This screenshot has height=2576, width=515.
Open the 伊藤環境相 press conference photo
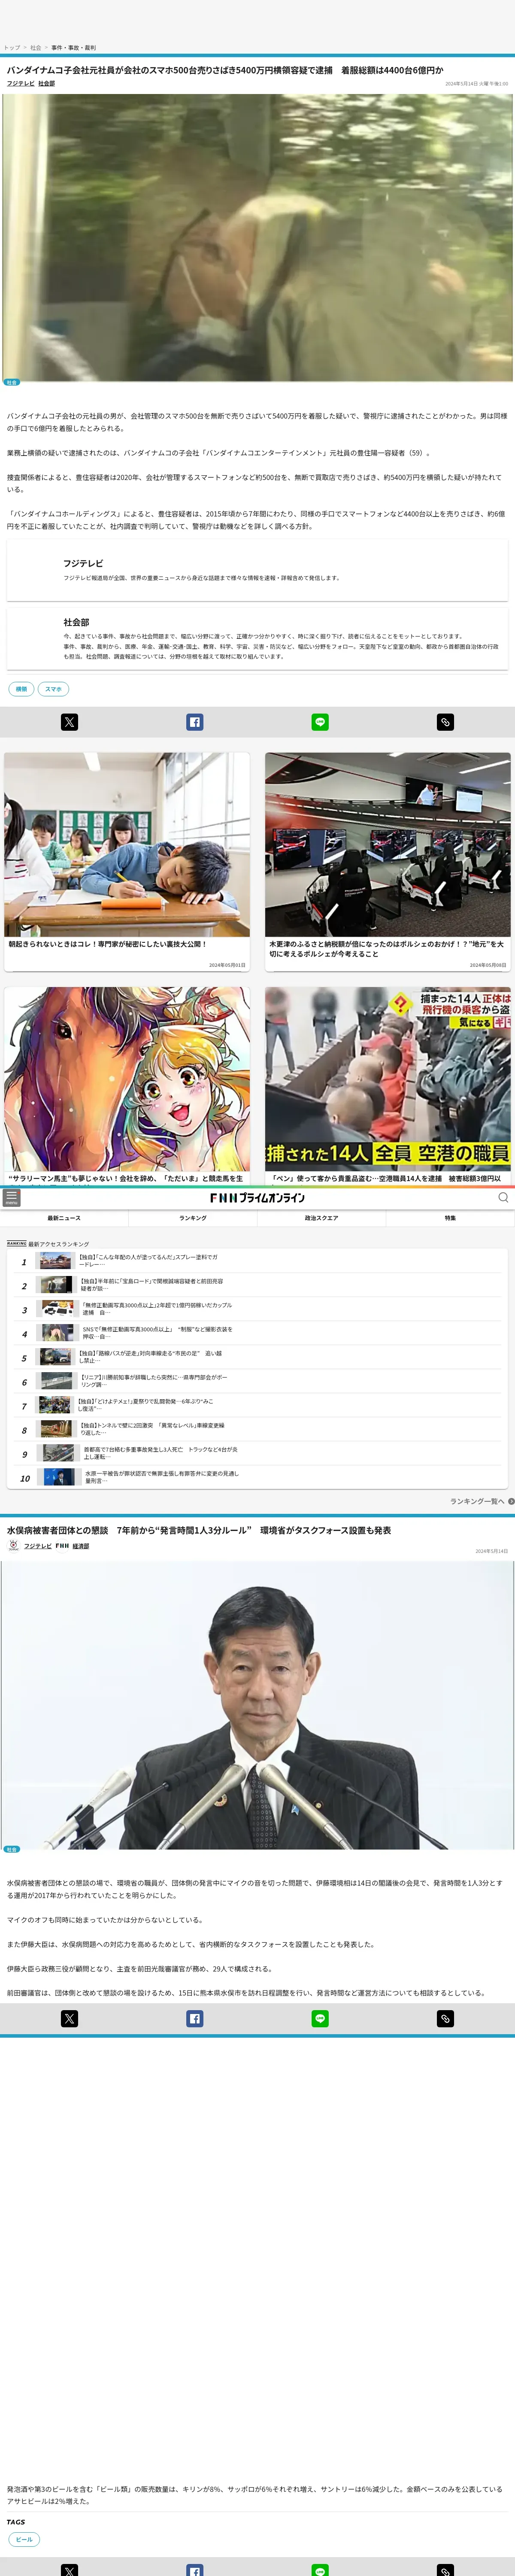pyautogui.click(x=257, y=1705)
